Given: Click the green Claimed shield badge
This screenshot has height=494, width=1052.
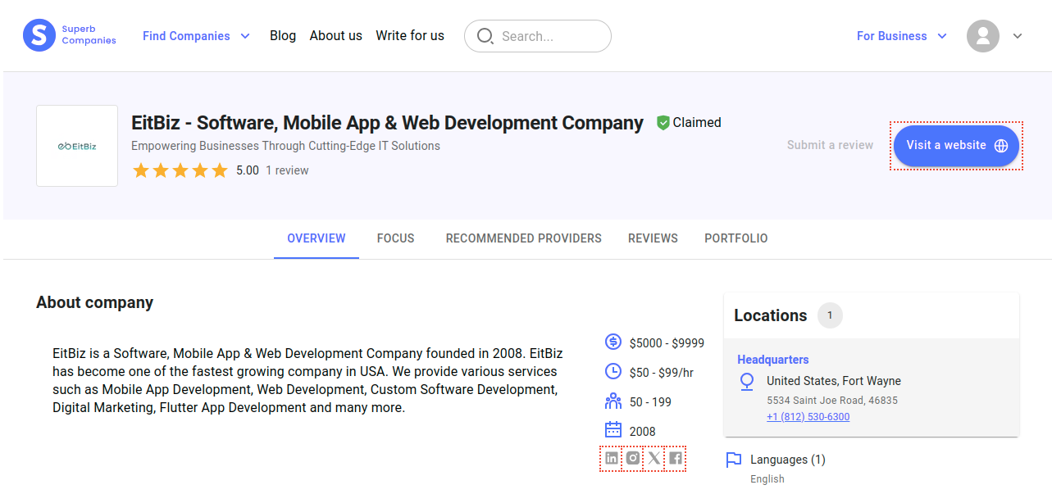Looking at the screenshot, I should (663, 123).
